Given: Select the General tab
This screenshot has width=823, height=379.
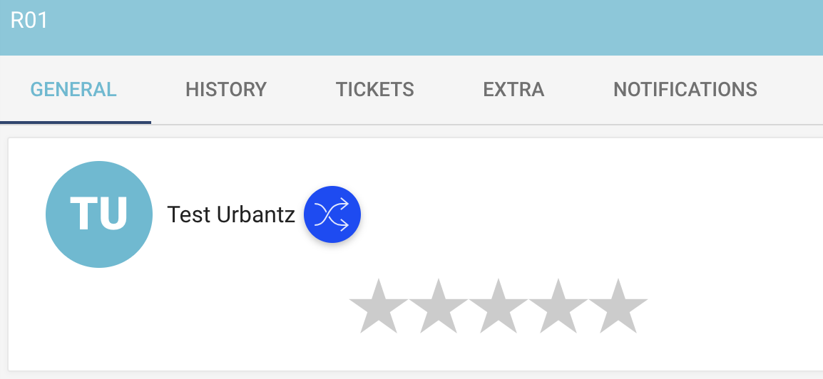Looking at the screenshot, I should click(73, 90).
